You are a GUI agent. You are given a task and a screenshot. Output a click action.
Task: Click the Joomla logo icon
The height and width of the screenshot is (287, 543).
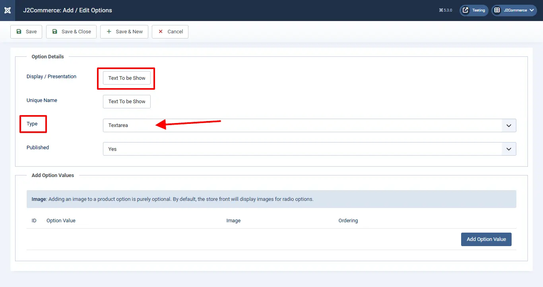[8, 10]
